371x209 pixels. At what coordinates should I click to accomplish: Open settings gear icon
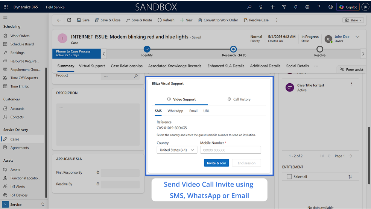click(307, 7)
